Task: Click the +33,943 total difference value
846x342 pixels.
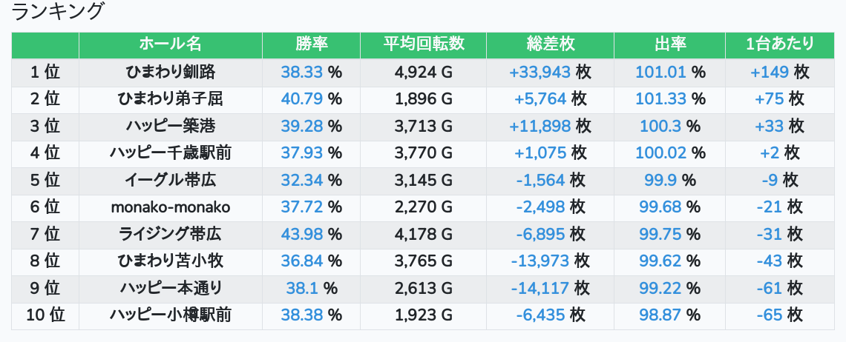Action: pos(540,72)
